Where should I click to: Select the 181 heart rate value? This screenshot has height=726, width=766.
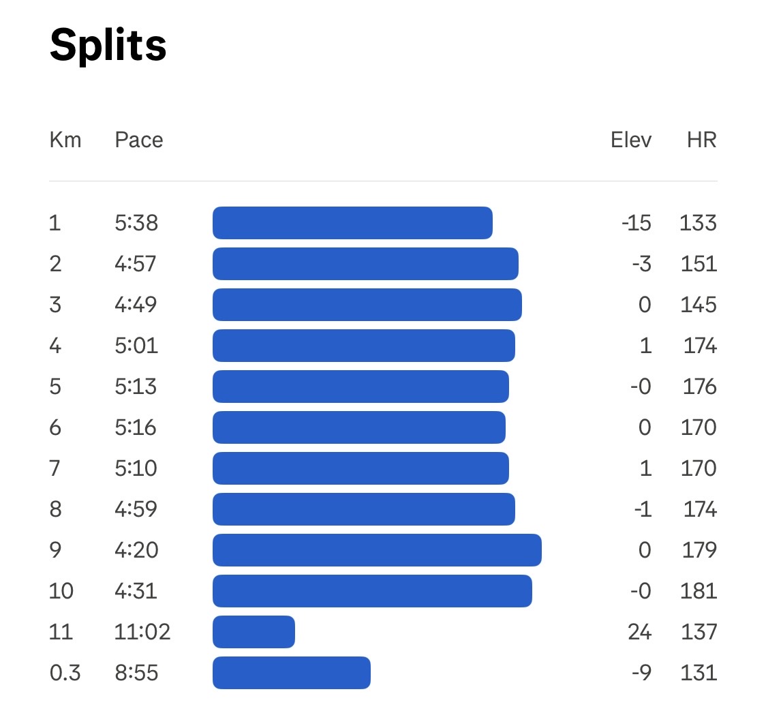[x=698, y=591]
